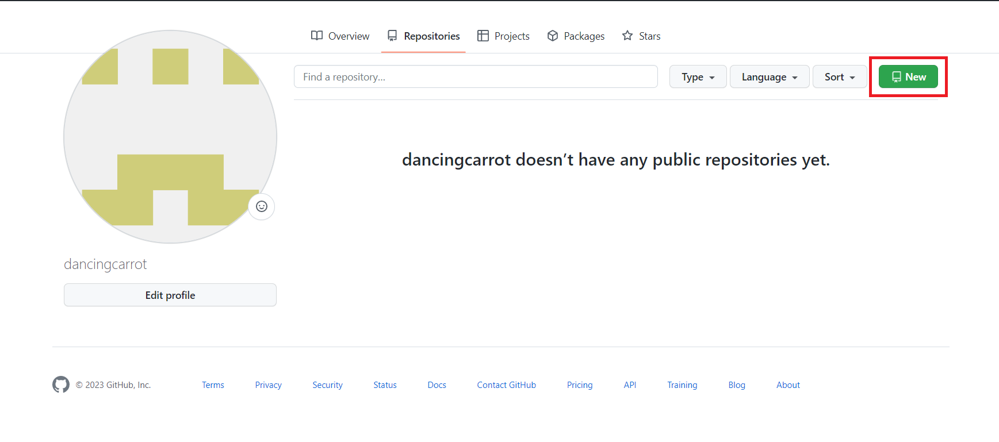Check the Status footer link
This screenshot has height=442, width=999.
point(385,385)
